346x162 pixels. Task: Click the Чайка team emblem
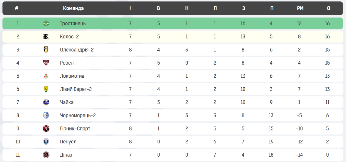(46, 102)
